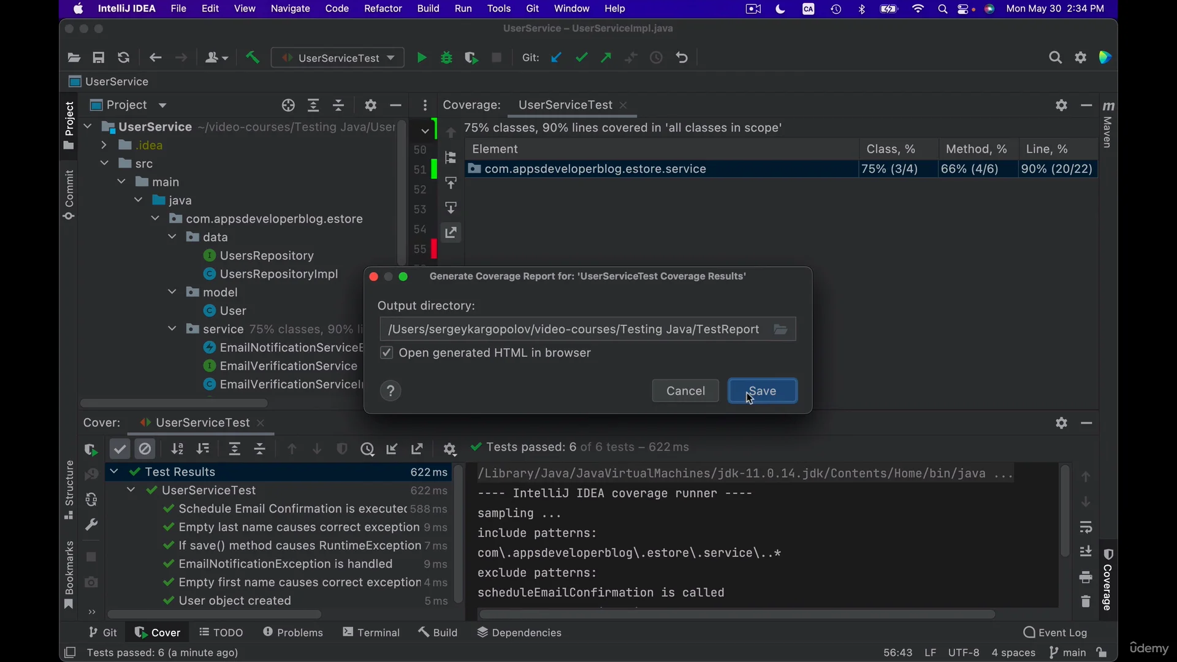Screen dimensions: 1177x662
Task: Toggle Open generated HTML in browser checkbox
Action: (x=386, y=353)
